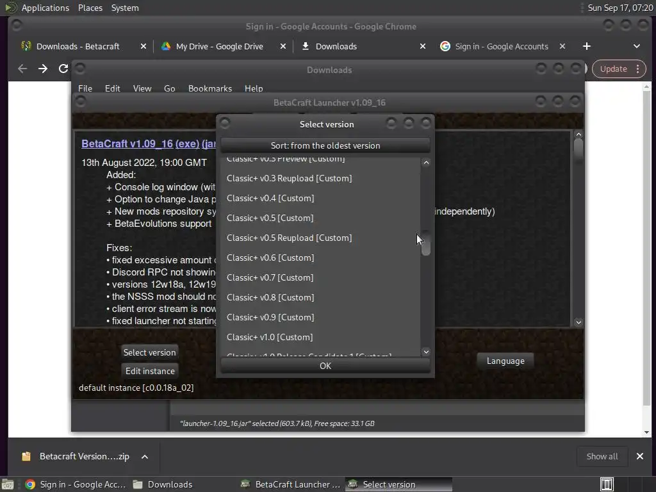Click show desktop icon in taskbar
The height and width of the screenshot is (492, 656).
[8, 484]
